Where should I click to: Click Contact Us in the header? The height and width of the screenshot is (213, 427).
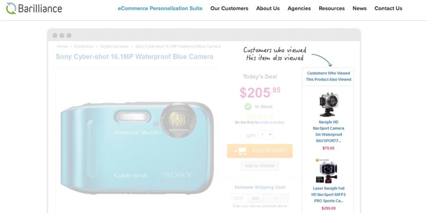388,9
